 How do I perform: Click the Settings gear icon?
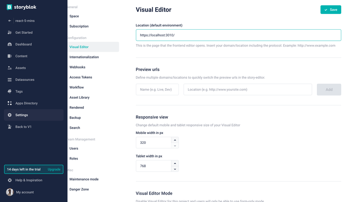pos(10,115)
